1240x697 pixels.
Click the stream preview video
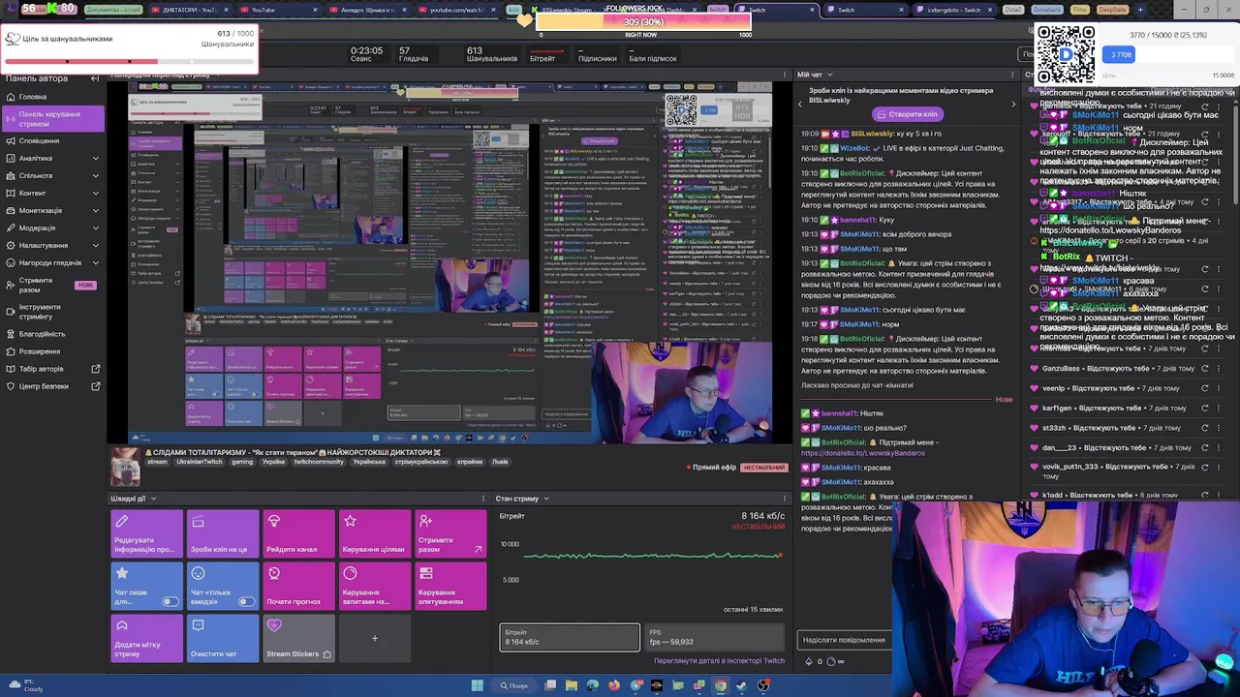(450, 262)
